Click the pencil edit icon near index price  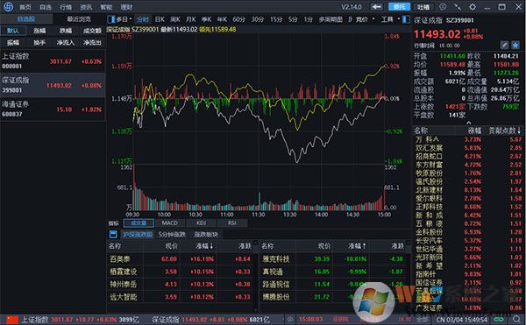click(504, 45)
